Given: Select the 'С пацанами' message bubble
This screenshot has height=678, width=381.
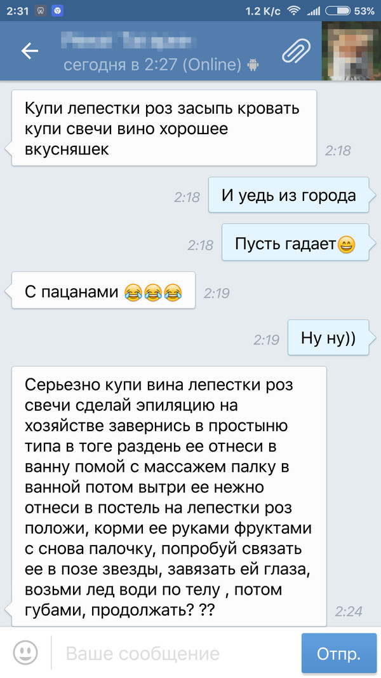Looking at the screenshot, I should 103,291.
